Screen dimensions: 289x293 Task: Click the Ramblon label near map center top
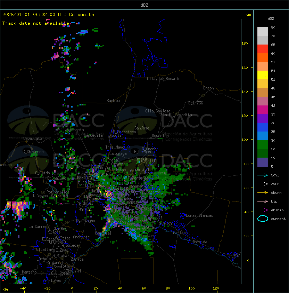(x=114, y=101)
